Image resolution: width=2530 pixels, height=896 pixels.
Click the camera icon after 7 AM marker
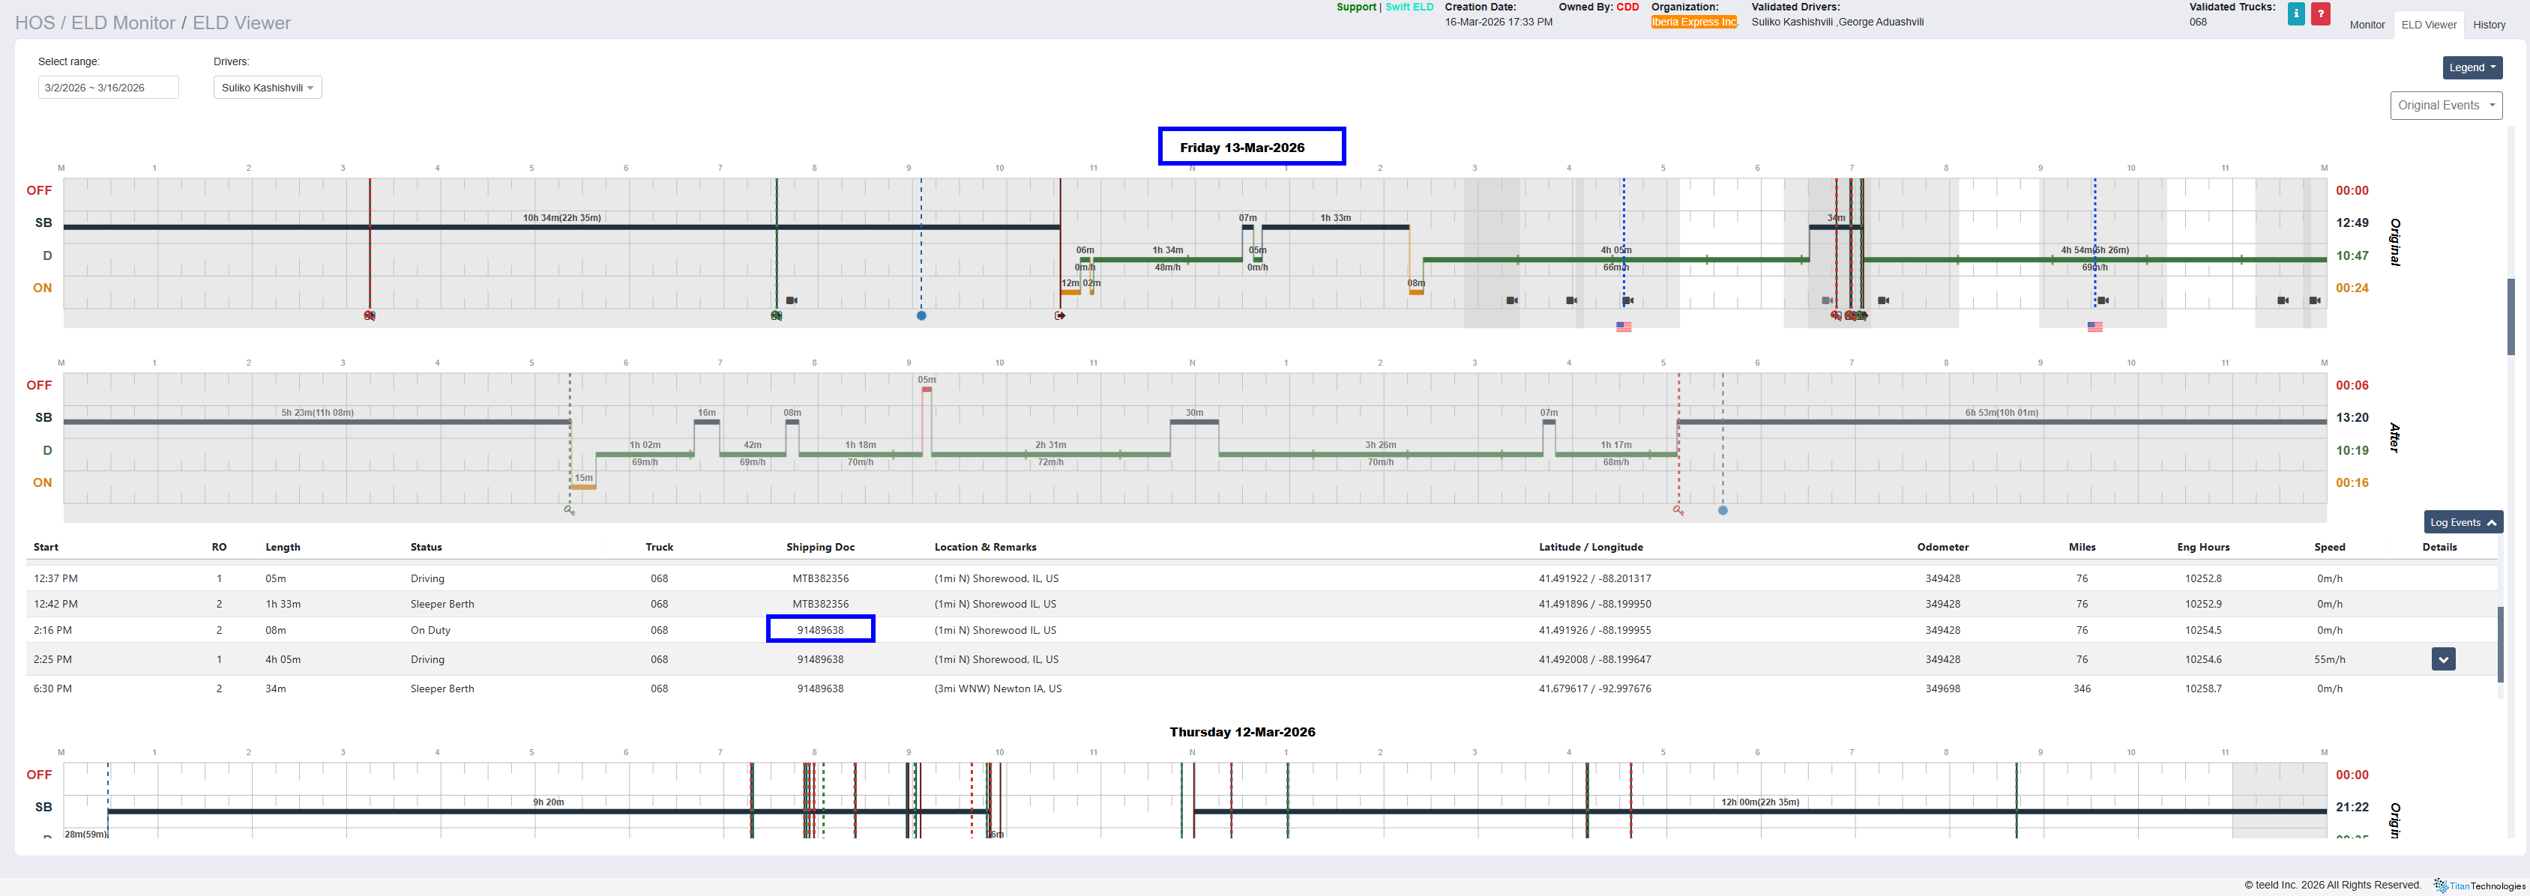coord(792,300)
